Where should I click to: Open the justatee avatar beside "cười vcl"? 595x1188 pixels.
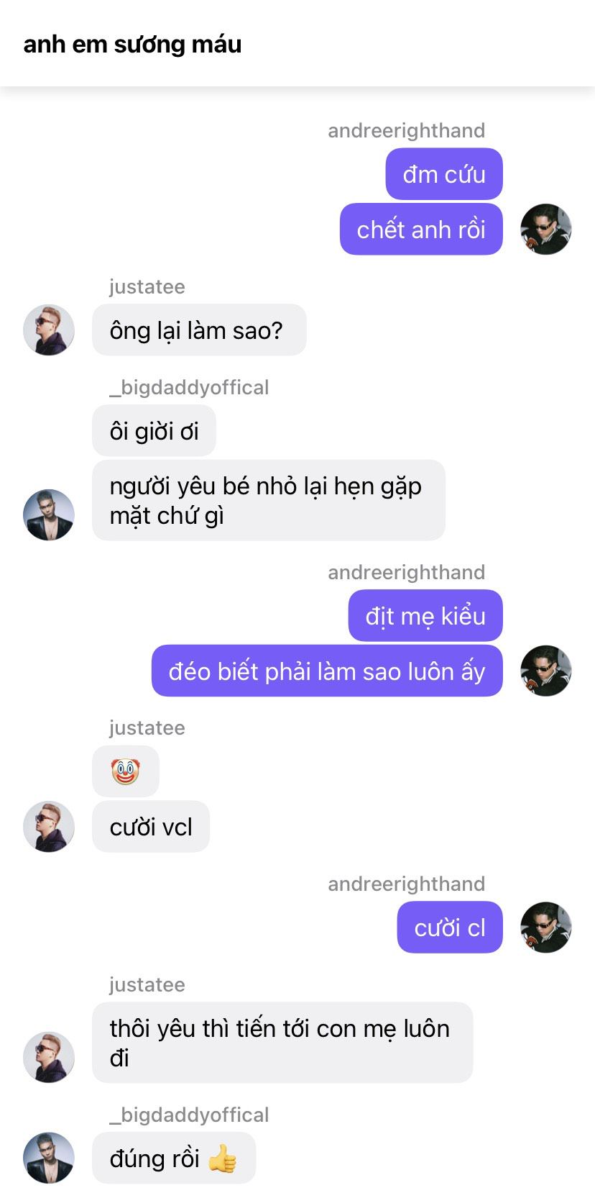[x=49, y=827]
